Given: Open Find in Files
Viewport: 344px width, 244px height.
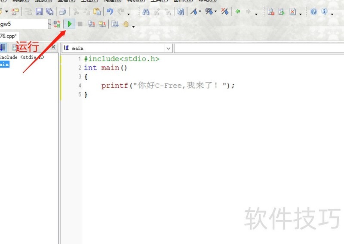Looking at the screenshot, I should point(181,12).
